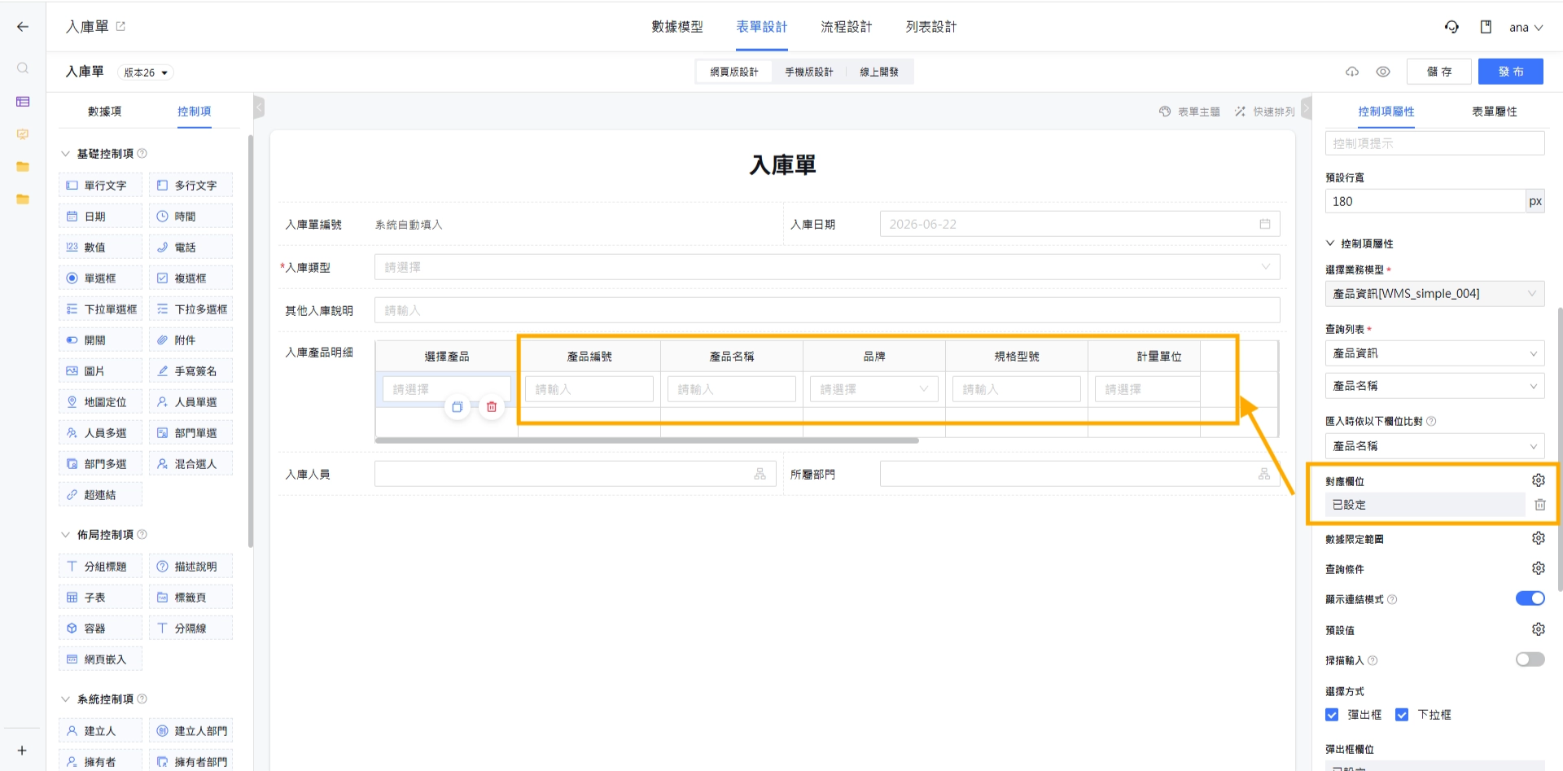The height and width of the screenshot is (771, 1563).
Task: Switch to 數據項 tab
Action: point(104,112)
